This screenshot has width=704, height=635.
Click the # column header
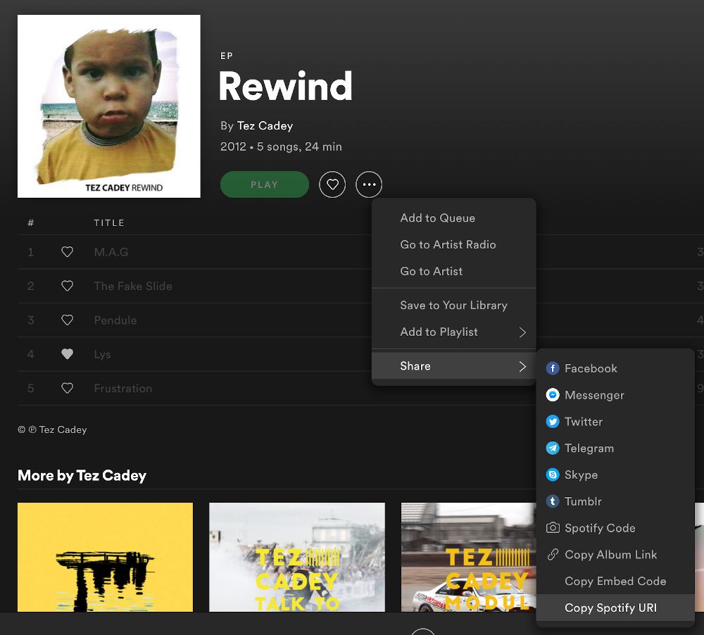tap(30, 222)
